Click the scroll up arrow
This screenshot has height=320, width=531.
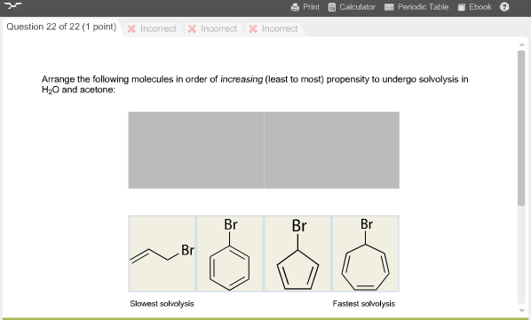[521, 44]
